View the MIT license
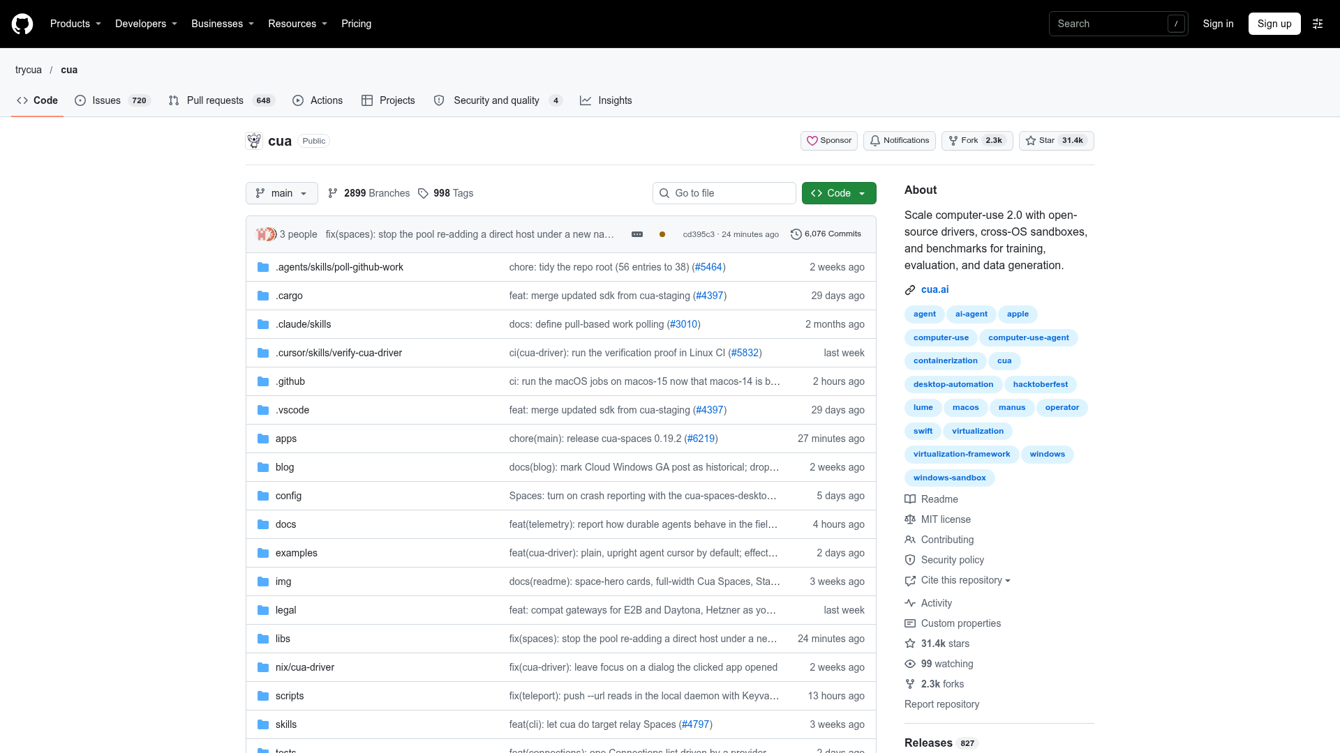This screenshot has width=1340, height=753. point(938,519)
